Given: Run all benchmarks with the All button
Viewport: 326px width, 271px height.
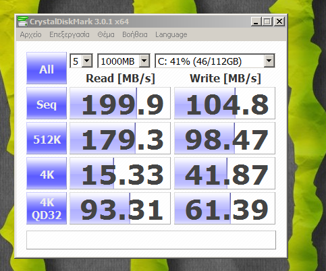Looking at the screenshot, I should pos(47,68).
